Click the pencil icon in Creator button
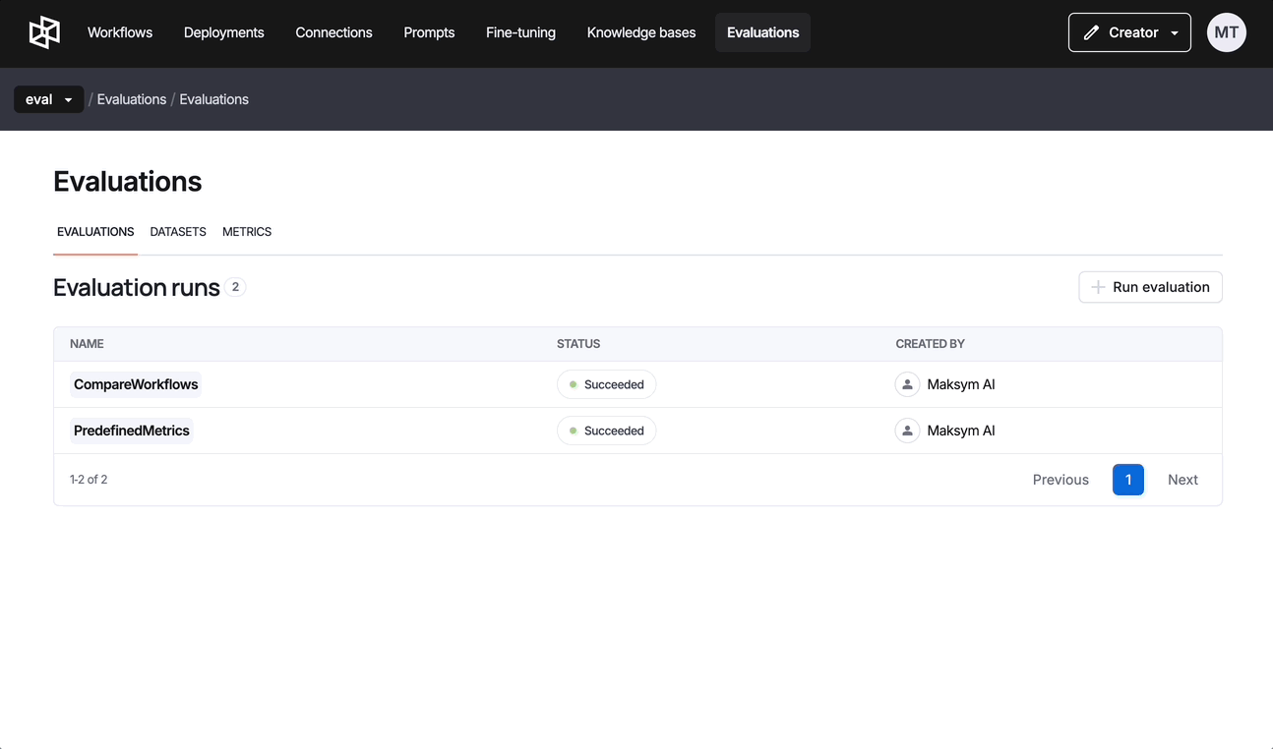Image resolution: width=1273 pixels, height=749 pixels. pyautogui.click(x=1091, y=32)
